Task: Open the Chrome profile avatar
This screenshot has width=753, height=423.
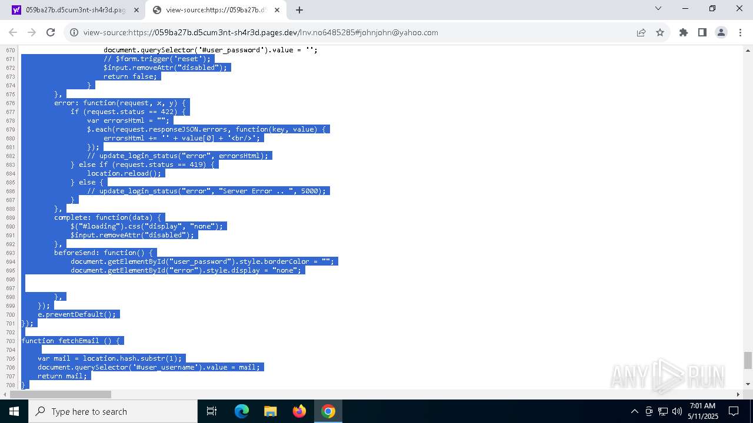Action: click(x=721, y=32)
